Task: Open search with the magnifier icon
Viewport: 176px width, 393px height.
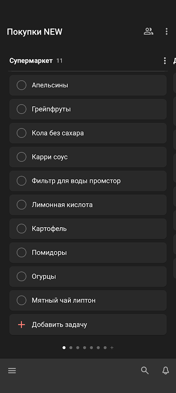Action: (145, 370)
